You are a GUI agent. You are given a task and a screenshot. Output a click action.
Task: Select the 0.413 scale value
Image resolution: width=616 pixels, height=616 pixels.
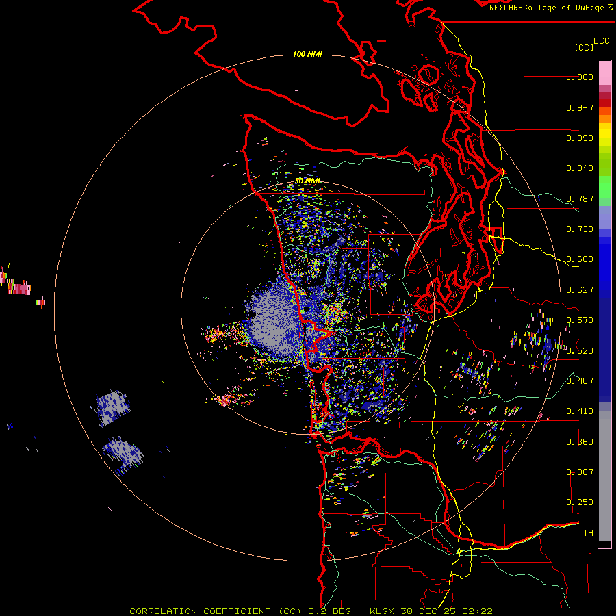(580, 411)
